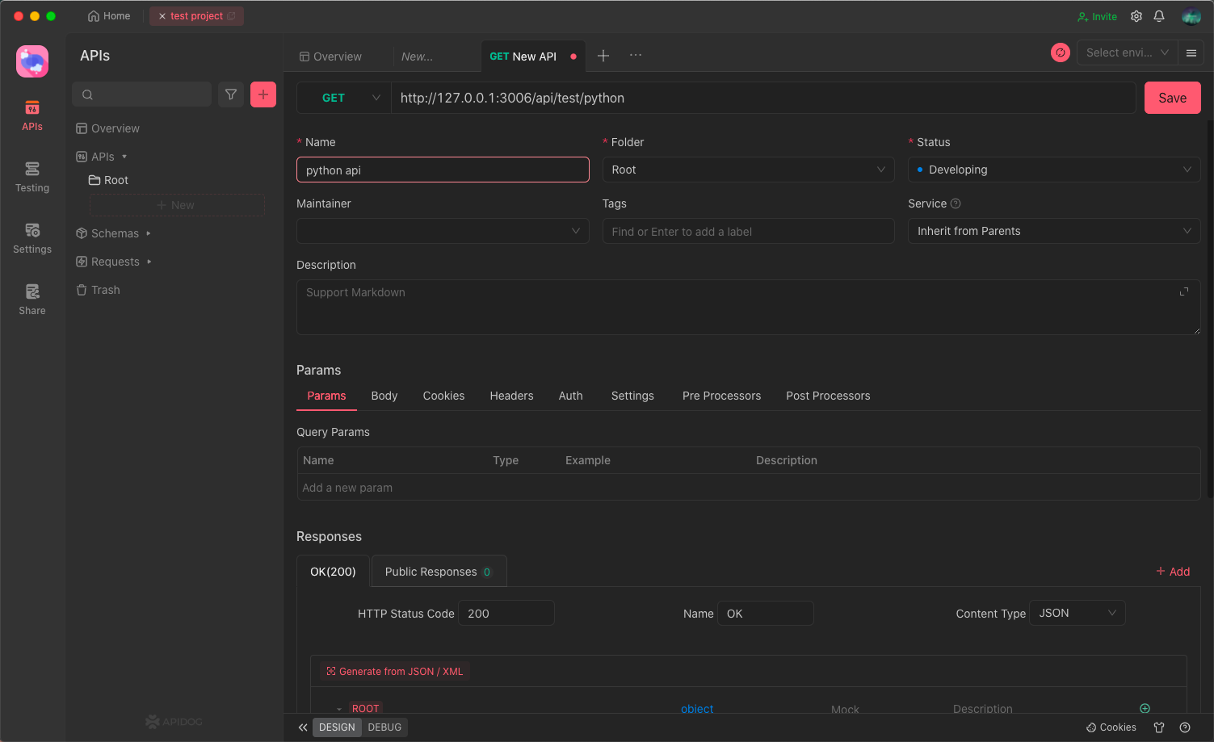Switch to the Body tab
1214x742 pixels.
point(384,396)
